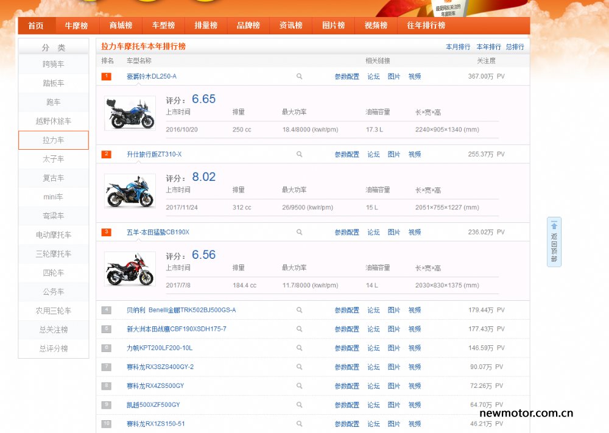Open 视频 link for 凯越500XZF500GY
The image size is (609, 433).
(x=414, y=404)
